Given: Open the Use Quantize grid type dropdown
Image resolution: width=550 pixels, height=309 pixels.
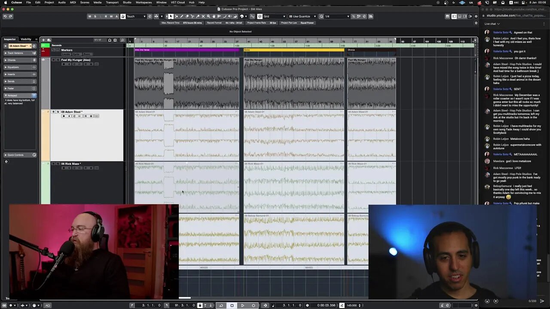Looking at the screenshot, I should [x=302, y=16].
